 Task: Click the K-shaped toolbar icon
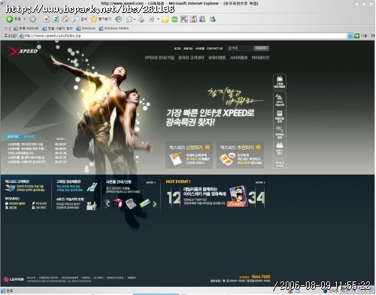pos(184,19)
